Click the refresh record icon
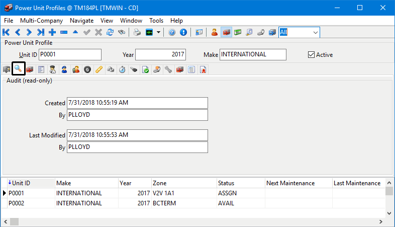 pyautogui.click(x=110, y=32)
